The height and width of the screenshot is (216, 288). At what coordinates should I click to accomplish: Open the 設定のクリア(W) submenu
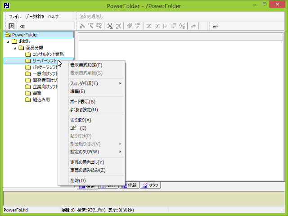[x=97, y=152]
